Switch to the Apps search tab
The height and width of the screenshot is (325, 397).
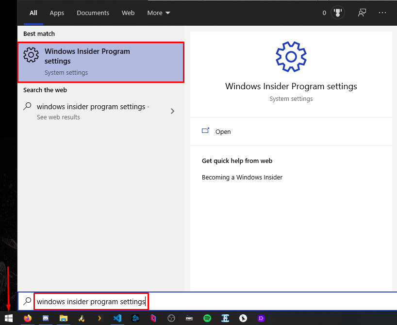pos(57,13)
